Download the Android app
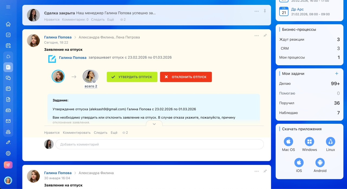Screen dimensions: 347x189 (320, 163)
